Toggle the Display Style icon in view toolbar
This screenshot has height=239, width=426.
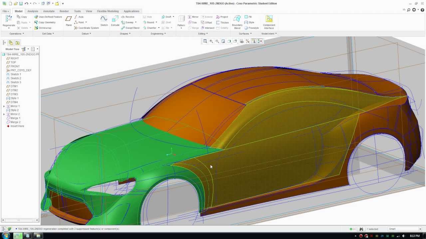(x=229, y=41)
